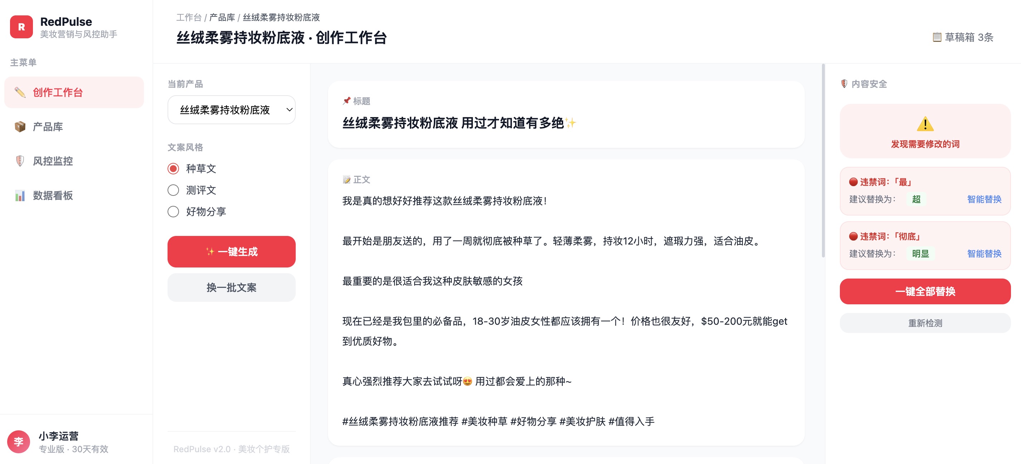Click the line 最重要的是很适合我这种皮肤敏感的女孩
This screenshot has height=464, width=1021.
click(432, 281)
